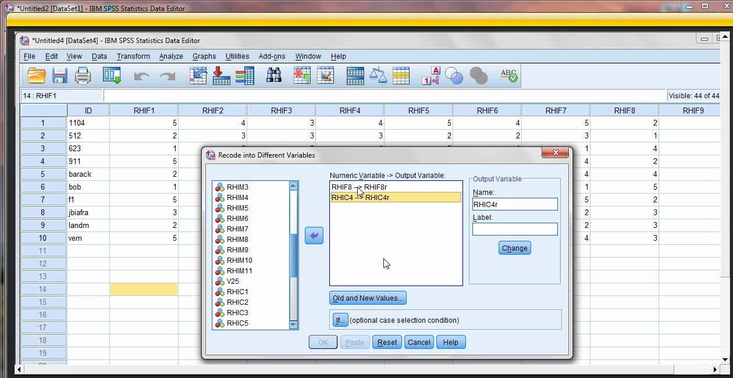Click the Select cases icon
The height and width of the screenshot is (378, 733).
(x=401, y=76)
